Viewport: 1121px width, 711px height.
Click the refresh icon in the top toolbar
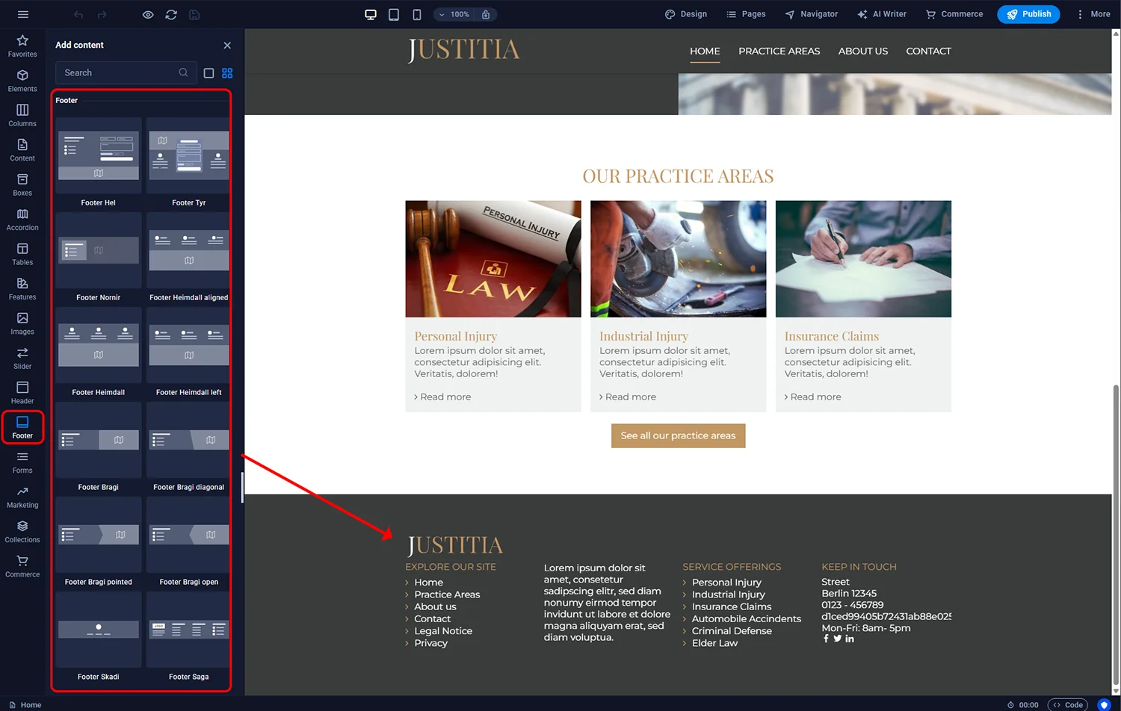[x=170, y=14]
